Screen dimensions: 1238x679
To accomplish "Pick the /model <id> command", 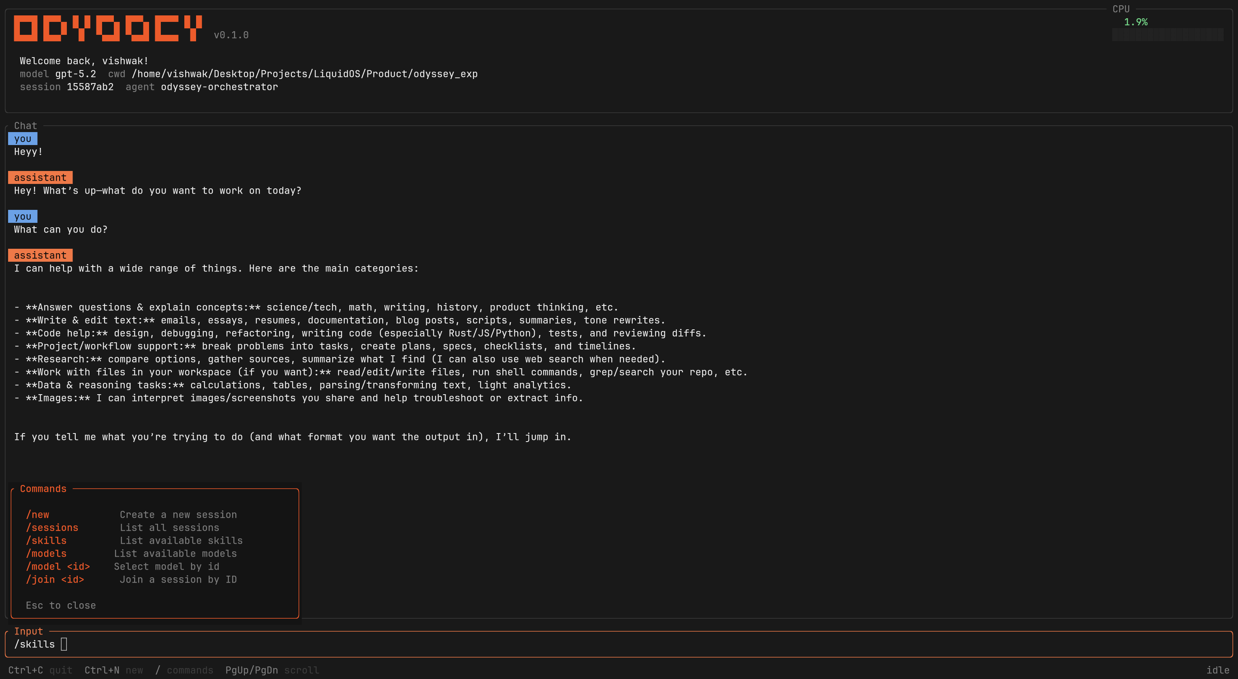I will coord(58,566).
